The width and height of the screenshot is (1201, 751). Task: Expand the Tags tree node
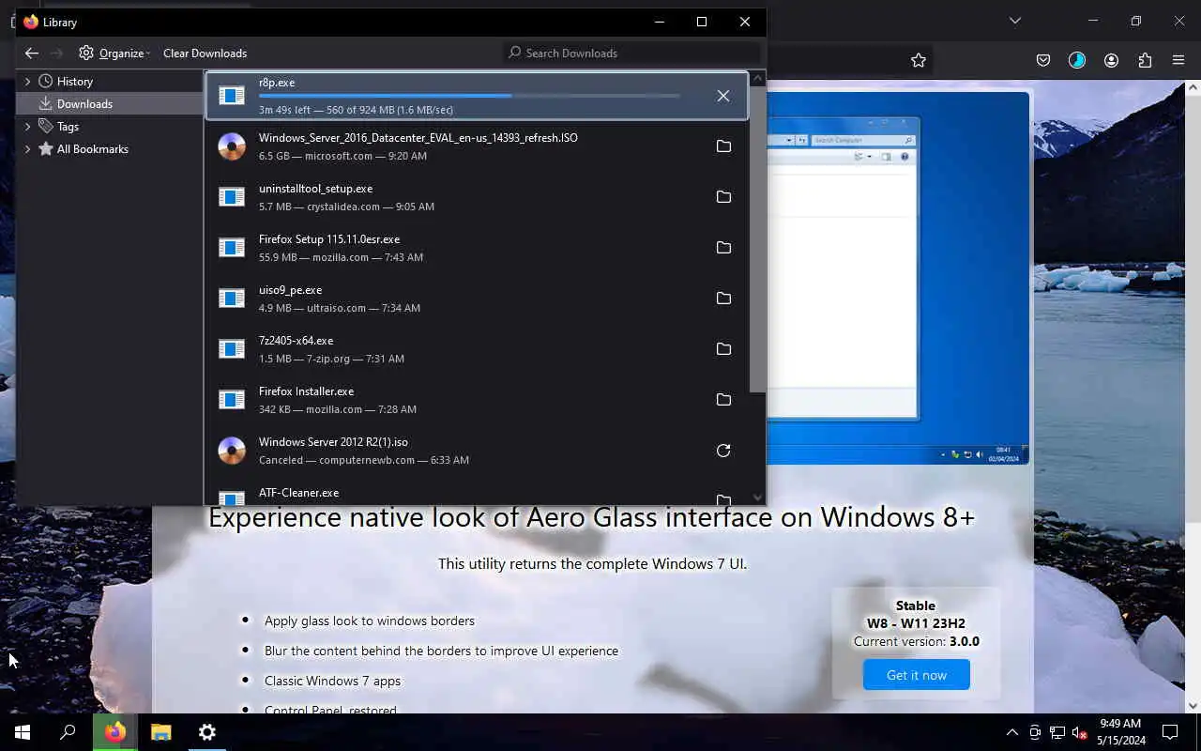[x=27, y=127]
